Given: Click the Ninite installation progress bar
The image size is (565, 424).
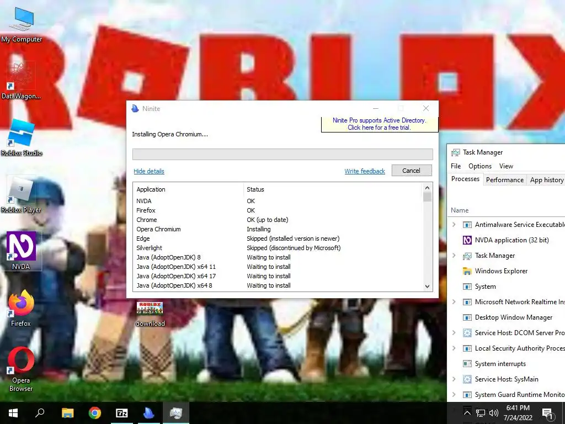Looking at the screenshot, I should (x=282, y=155).
